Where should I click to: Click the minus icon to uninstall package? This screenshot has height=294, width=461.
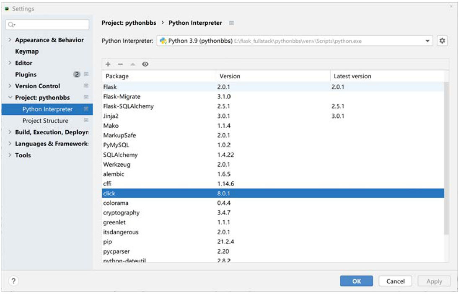point(120,64)
